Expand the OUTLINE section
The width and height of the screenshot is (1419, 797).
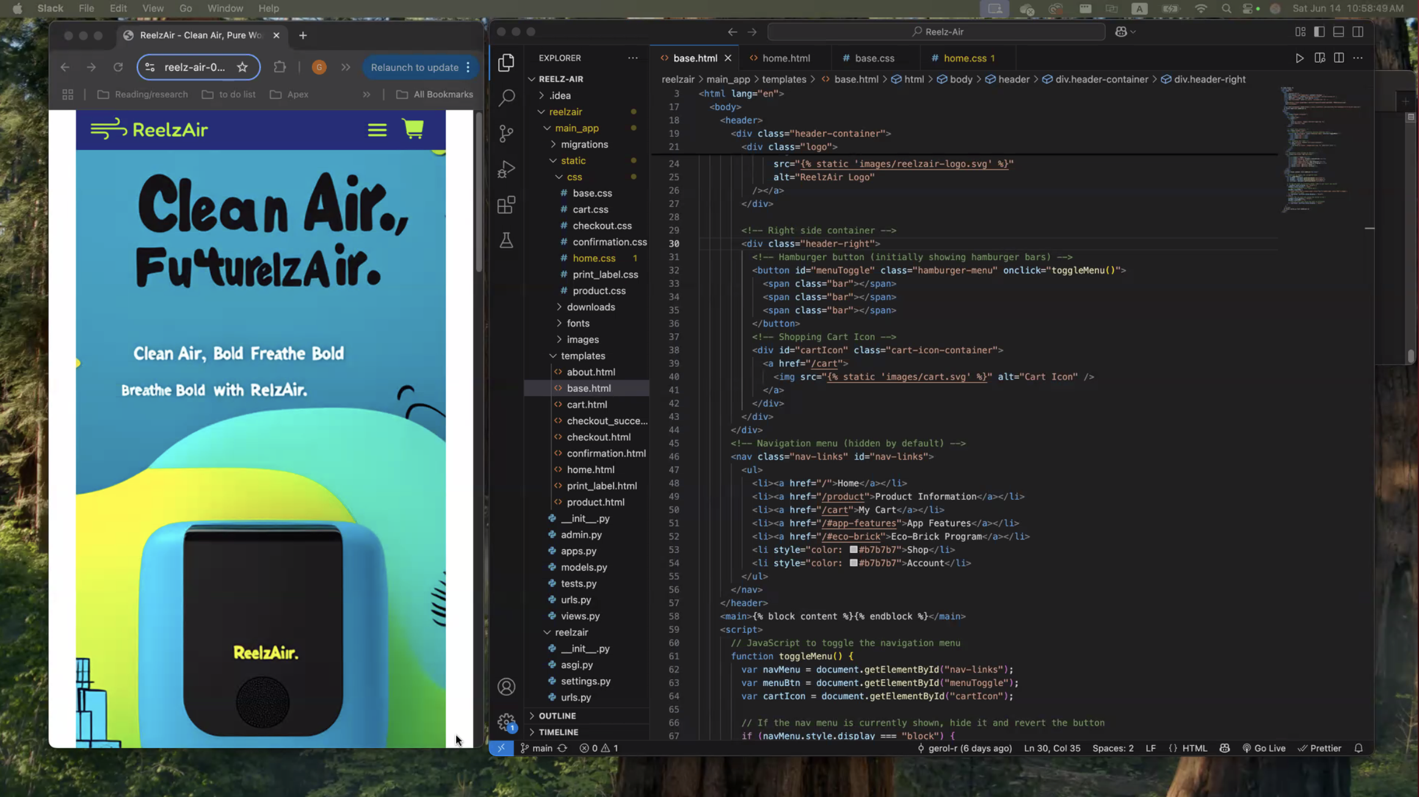click(557, 715)
